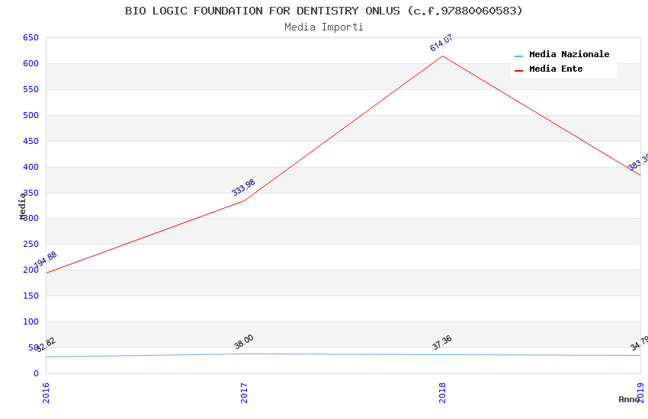Click the y-axis tick label 500
Viewport: 648px width, 419px height.
click(30, 116)
